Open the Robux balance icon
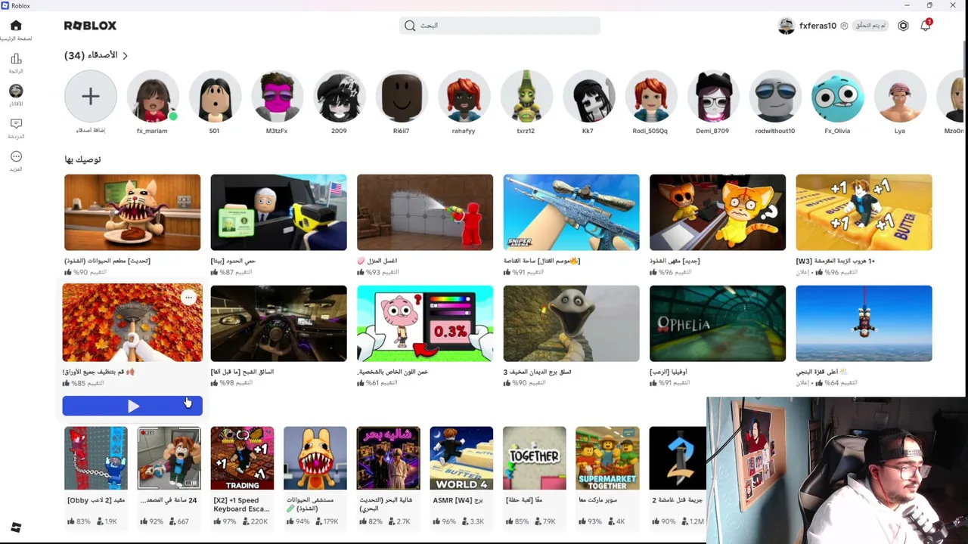This screenshot has height=544, width=968. [903, 26]
